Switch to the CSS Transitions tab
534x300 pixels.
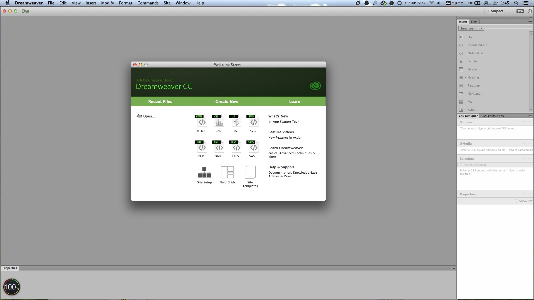pyautogui.click(x=493, y=116)
